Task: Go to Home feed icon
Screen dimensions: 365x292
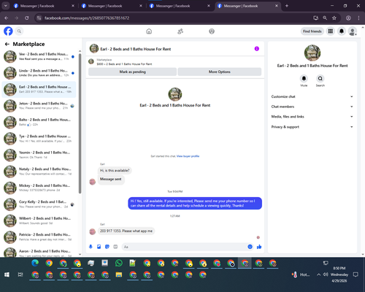Action: [149, 31]
